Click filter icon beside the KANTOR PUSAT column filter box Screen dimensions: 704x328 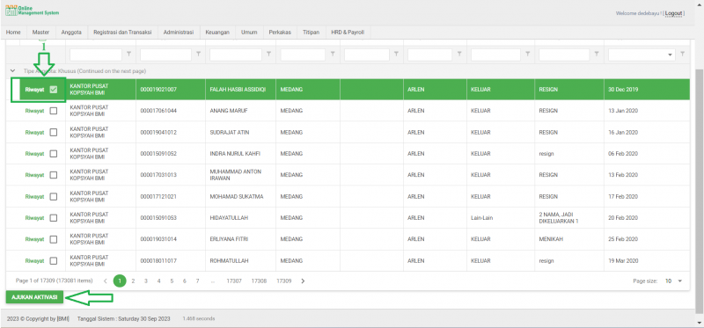click(x=129, y=55)
